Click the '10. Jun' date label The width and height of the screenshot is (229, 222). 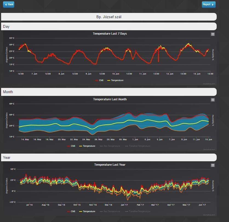(116, 74)
